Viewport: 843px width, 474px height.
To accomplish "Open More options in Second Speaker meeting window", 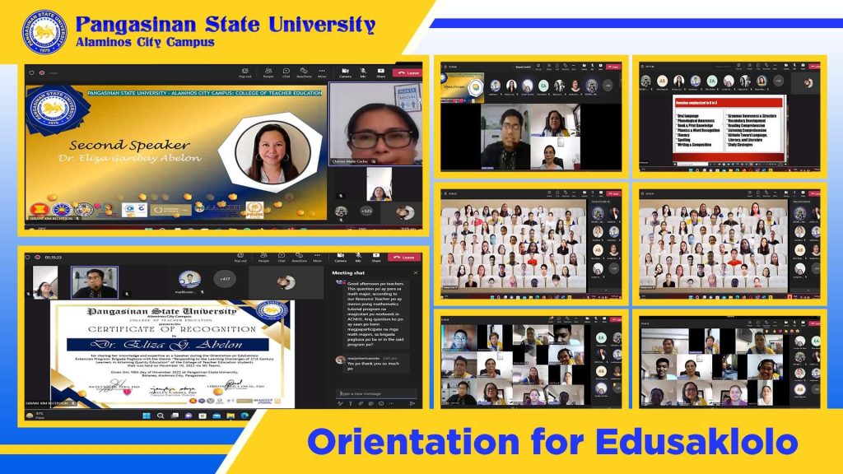I will tap(322, 72).
